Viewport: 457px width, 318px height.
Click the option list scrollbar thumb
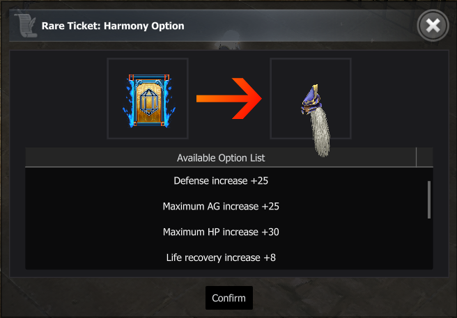(x=428, y=199)
